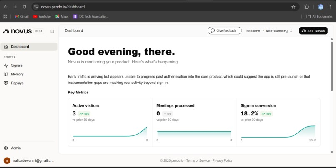The image size is (336, 168).
Task: Click the EcoBarn breadcrumb
Action: 253,31
